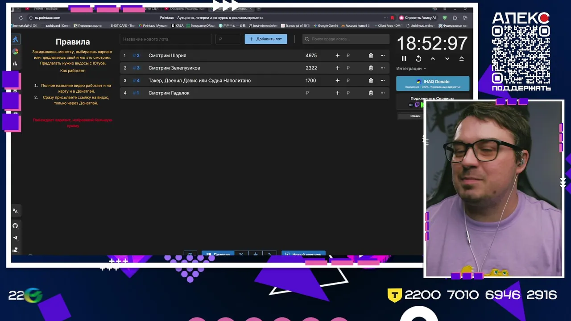This screenshot has width=571, height=321.
Task: Click the IHAQ Donate integration button
Action: pyautogui.click(x=433, y=83)
